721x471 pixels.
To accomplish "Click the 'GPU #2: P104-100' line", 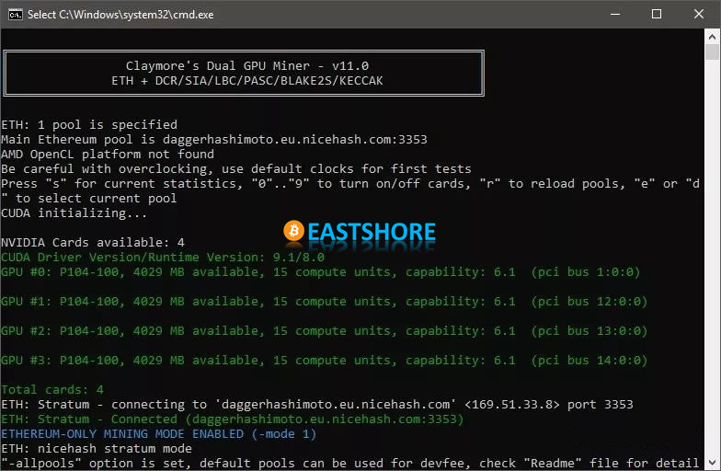I will click(324, 331).
